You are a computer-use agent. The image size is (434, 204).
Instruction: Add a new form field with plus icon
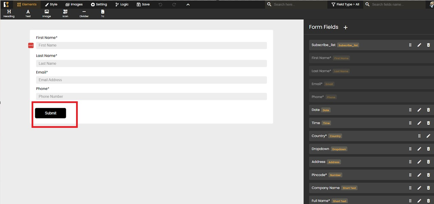click(x=345, y=28)
